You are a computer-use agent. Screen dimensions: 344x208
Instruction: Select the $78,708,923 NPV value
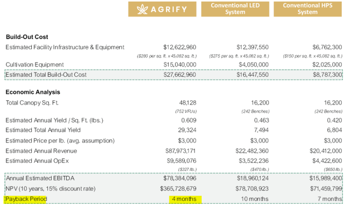(x=252, y=189)
